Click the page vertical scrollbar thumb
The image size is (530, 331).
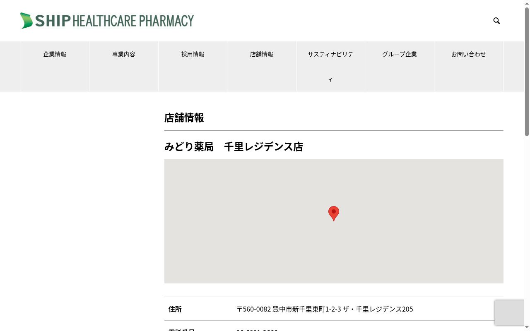pos(527,72)
